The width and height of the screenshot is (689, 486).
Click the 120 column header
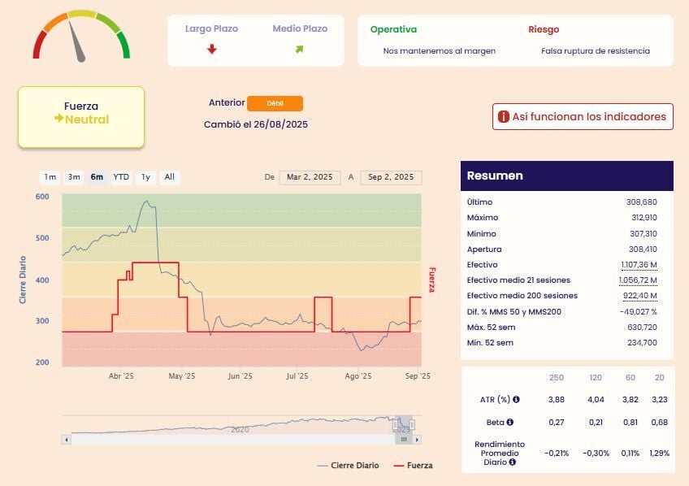[596, 377]
